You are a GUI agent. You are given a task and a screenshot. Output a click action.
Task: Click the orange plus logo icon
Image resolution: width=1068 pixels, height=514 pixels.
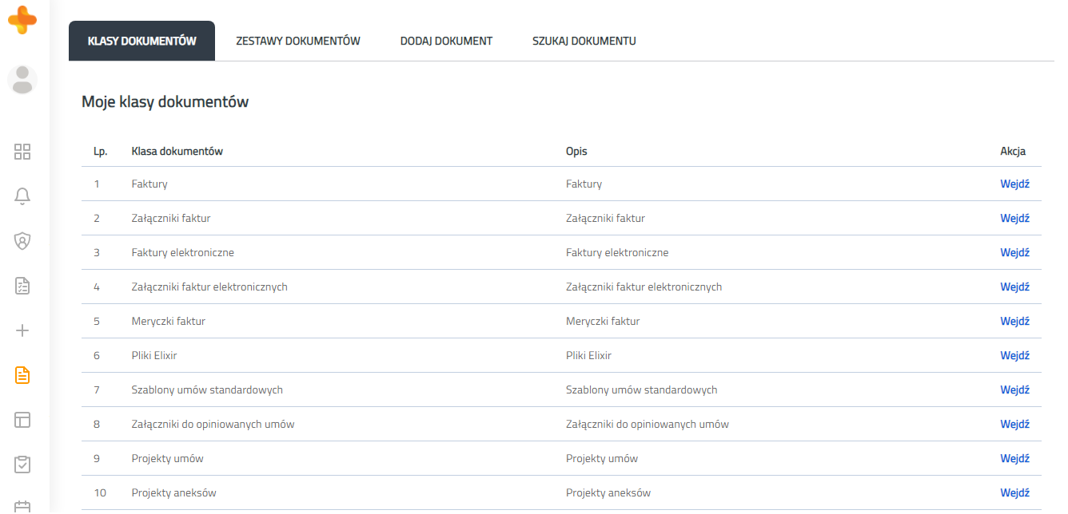pyautogui.click(x=22, y=19)
